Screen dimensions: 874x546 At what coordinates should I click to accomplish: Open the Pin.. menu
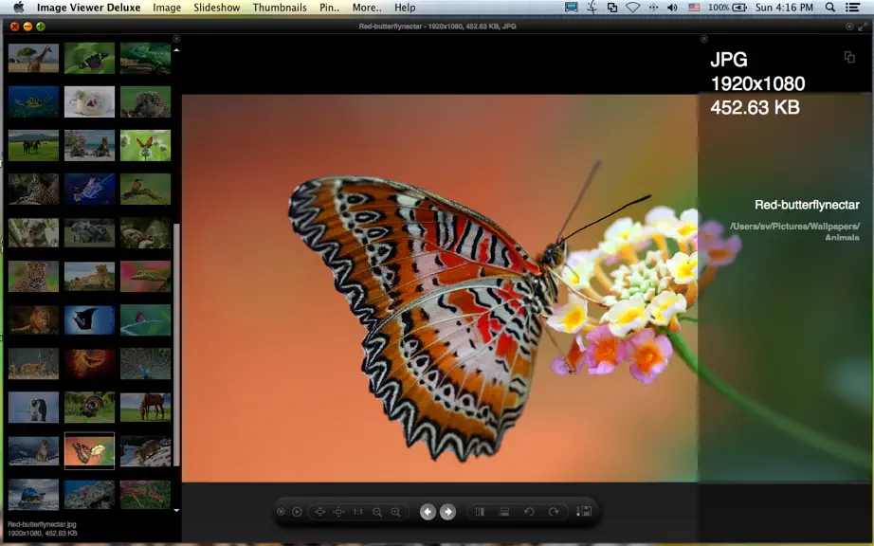pyautogui.click(x=329, y=8)
